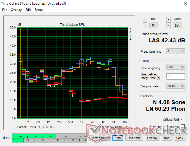Click the left channel dBFS level meter
The image size is (190, 146).
pyautogui.click(x=50, y=137)
